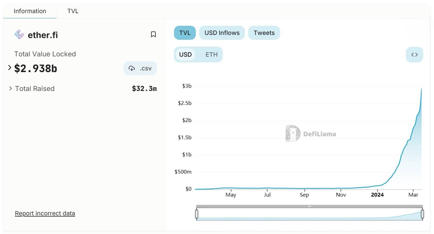Image resolution: width=434 pixels, height=234 pixels.
Task: Expand the Total Value Locked breakdown chevron
Action: [9, 68]
